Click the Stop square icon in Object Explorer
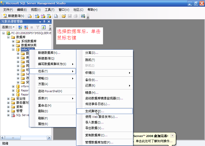The image size is (205, 146). [x=32, y=27]
